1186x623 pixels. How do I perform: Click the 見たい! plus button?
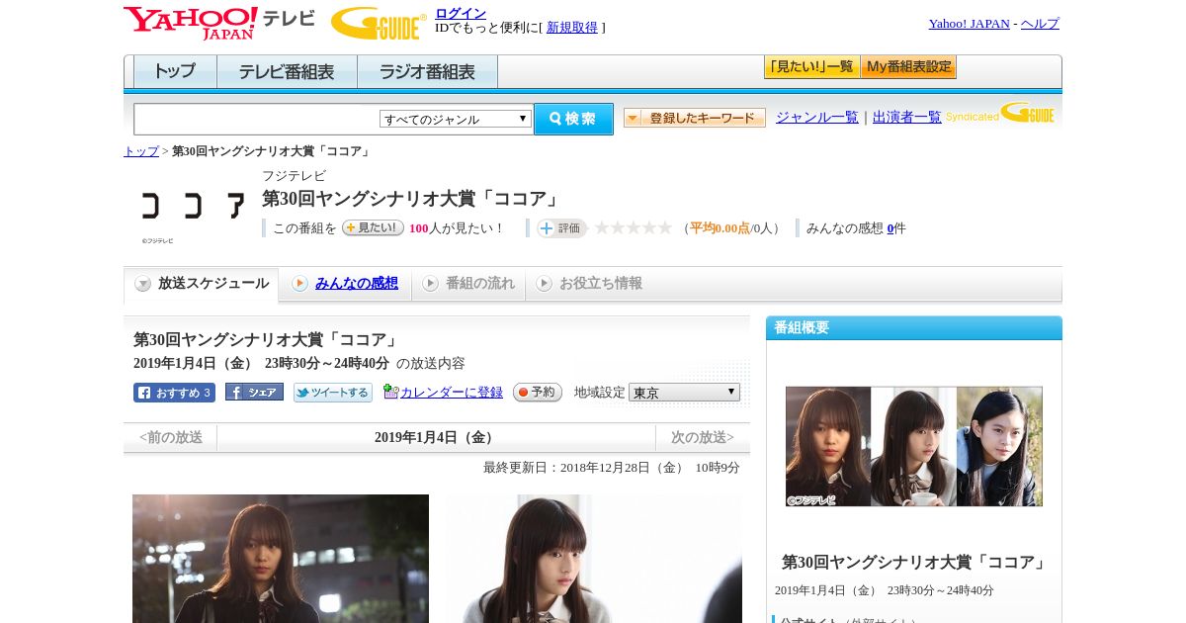(x=373, y=227)
